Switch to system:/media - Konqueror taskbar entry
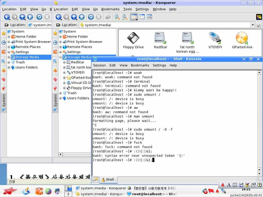 pyautogui.click(x=101, y=188)
